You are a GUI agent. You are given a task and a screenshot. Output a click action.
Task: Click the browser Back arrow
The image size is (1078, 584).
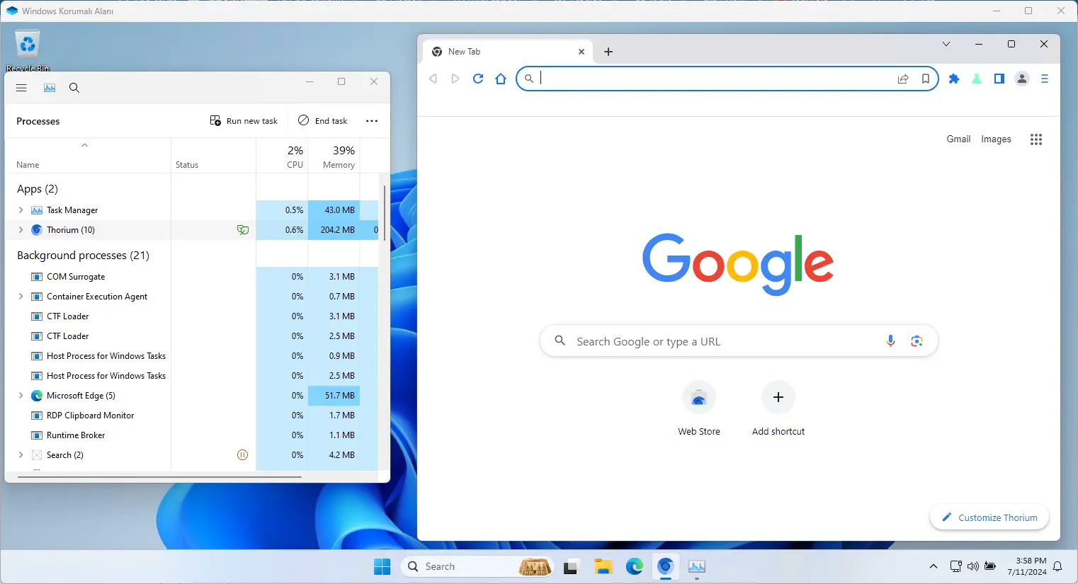point(433,79)
